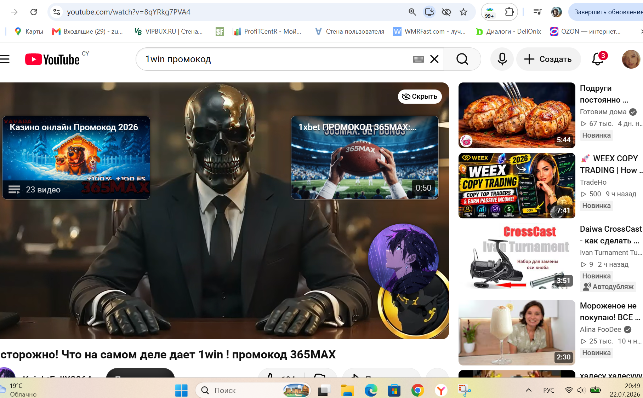
Task: Switch to Google Chrome on the taskbar
Action: click(x=417, y=391)
